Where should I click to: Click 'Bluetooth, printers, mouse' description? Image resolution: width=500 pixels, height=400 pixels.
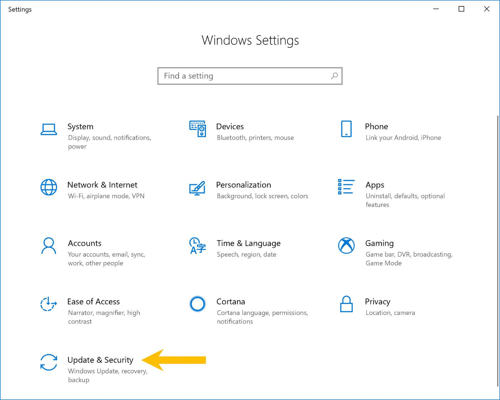[255, 138]
